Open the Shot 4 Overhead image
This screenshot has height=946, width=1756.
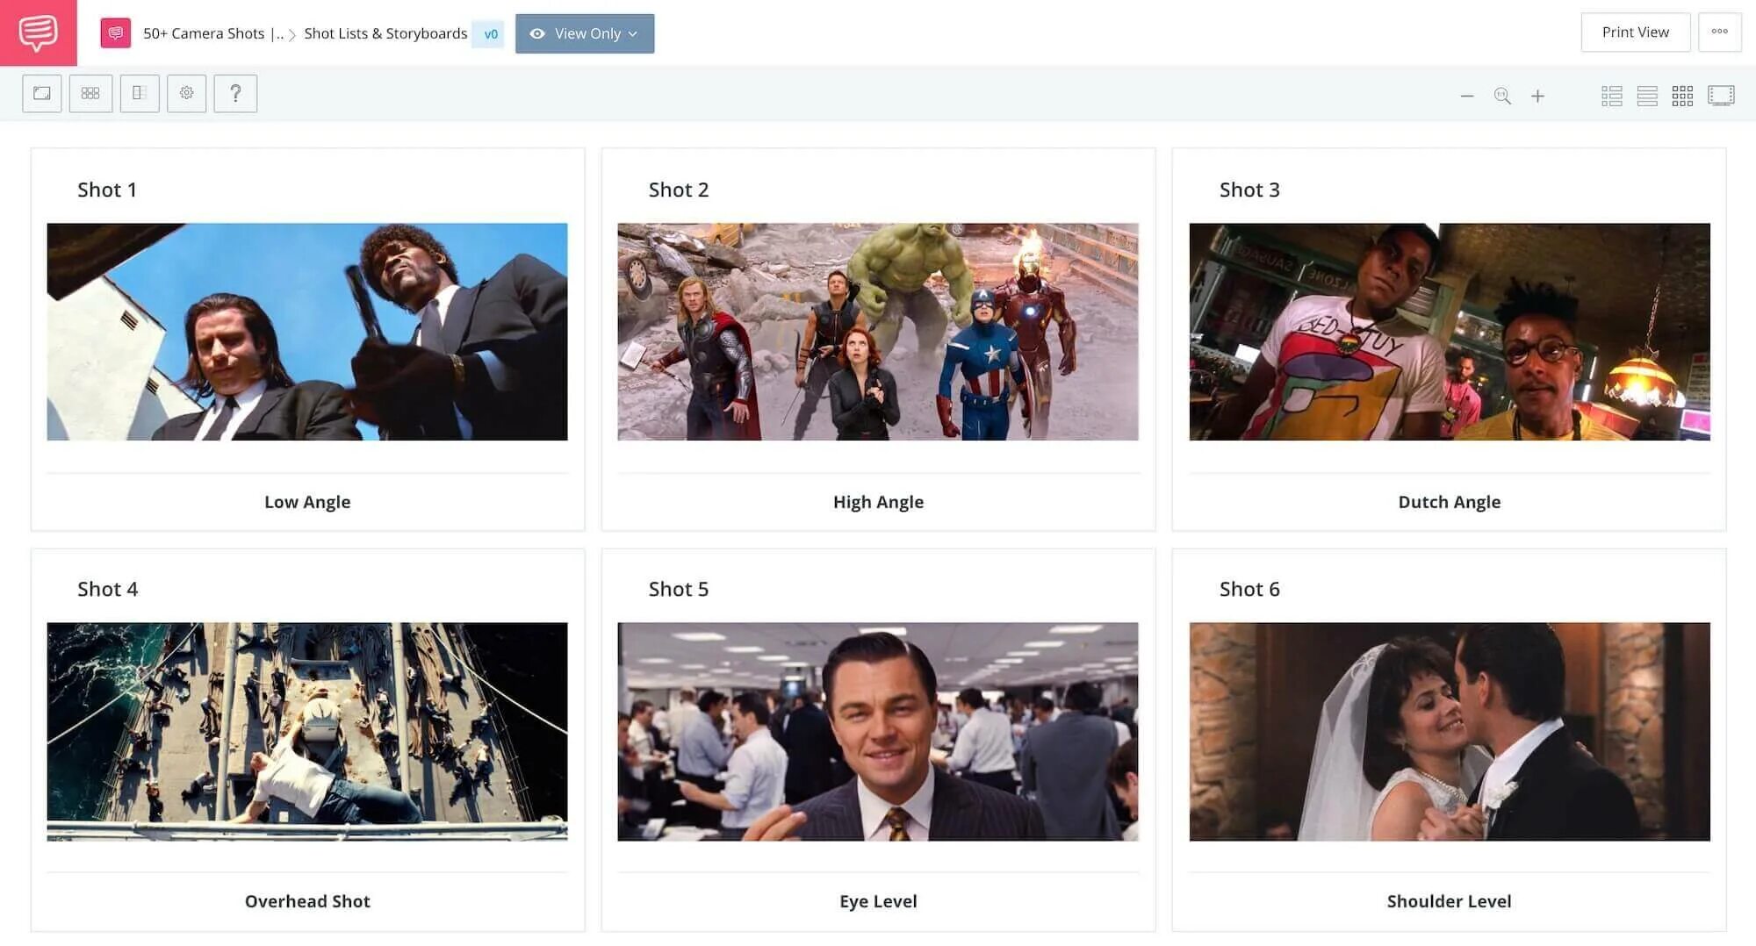coord(307,732)
